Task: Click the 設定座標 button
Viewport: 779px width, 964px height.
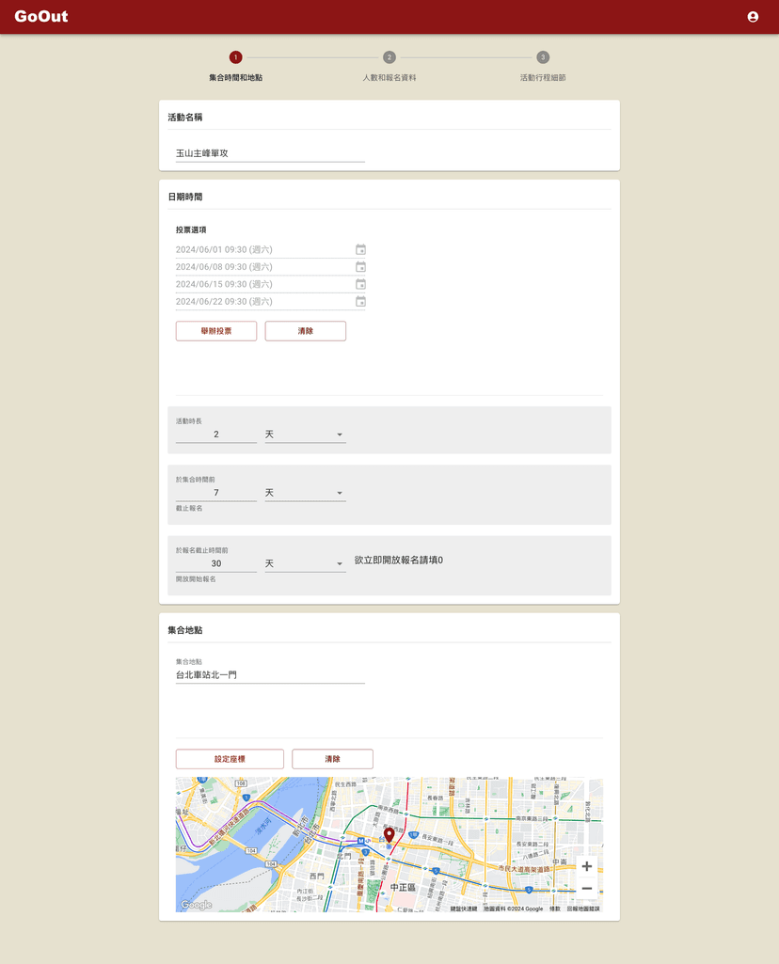Action: [x=230, y=759]
